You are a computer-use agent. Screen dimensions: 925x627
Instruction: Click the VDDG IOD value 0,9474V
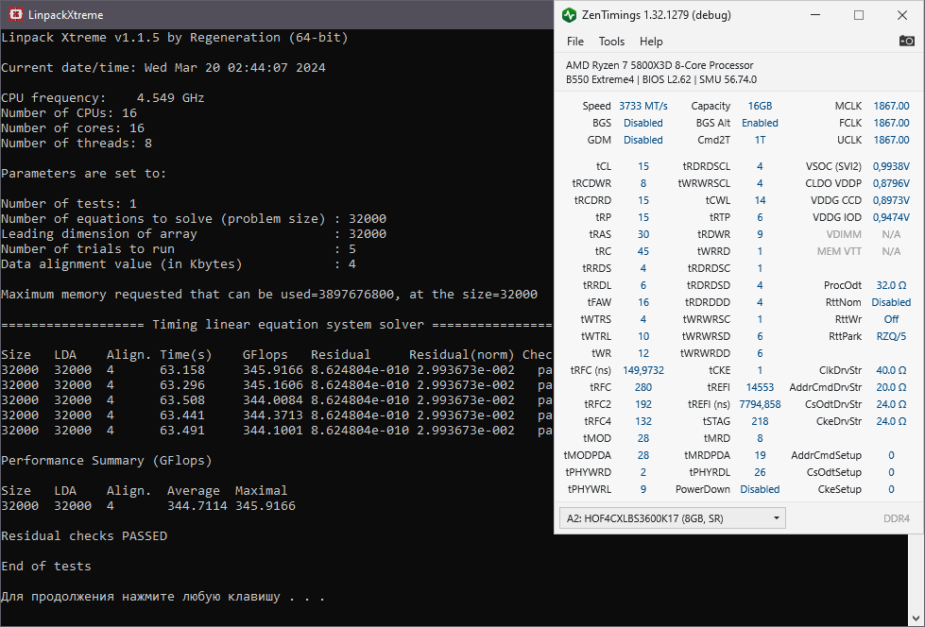pos(891,217)
